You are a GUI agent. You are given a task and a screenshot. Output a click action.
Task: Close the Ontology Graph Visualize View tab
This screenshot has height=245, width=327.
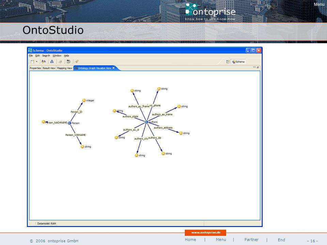(x=113, y=68)
